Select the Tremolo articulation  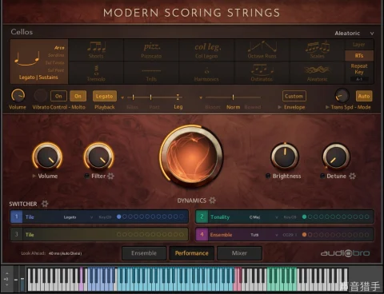click(96, 73)
